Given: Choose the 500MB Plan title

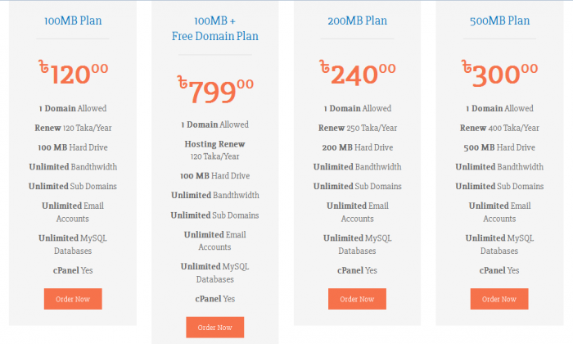Looking at the screenshot, I should click(x=499, y=21).
